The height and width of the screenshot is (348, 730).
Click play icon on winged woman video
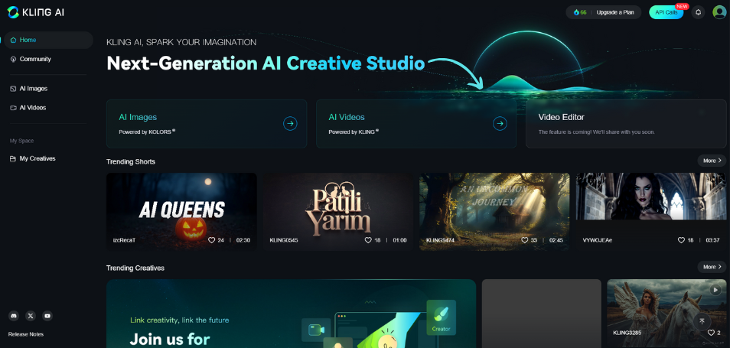715,290
